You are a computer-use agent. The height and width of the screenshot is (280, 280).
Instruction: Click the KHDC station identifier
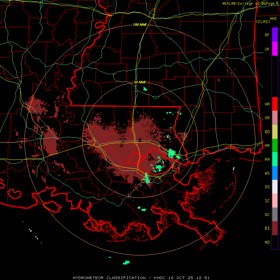(160, 278)
